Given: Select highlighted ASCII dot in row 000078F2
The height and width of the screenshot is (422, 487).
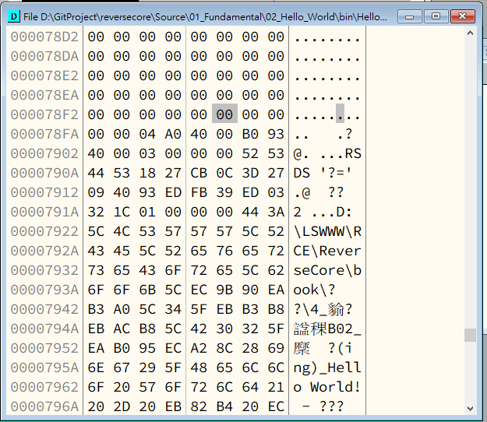Looking at the screenshot, I should click(x=340, y=114).
